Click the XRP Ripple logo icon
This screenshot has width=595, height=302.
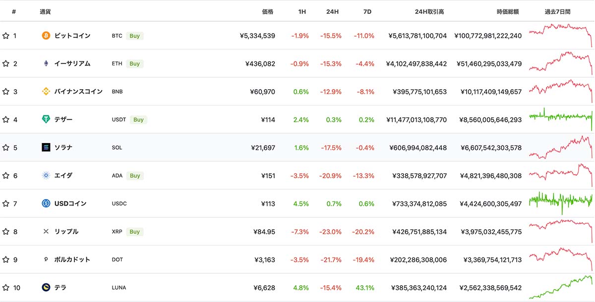point(46,231)
